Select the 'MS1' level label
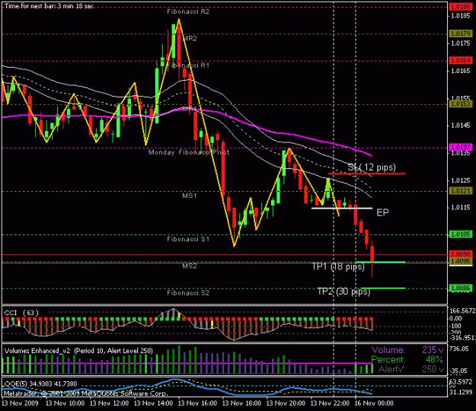 click(x=190, y=196)
